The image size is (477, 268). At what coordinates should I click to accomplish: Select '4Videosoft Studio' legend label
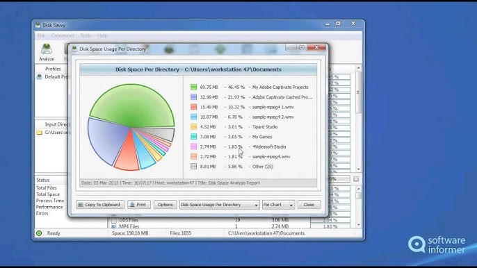pos(269,146)
